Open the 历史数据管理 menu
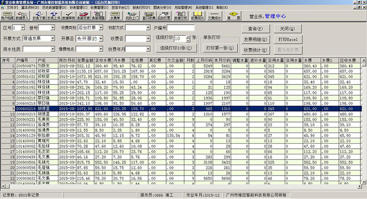Viewport: 367px width, 199px height. click(x=54, y=8)
